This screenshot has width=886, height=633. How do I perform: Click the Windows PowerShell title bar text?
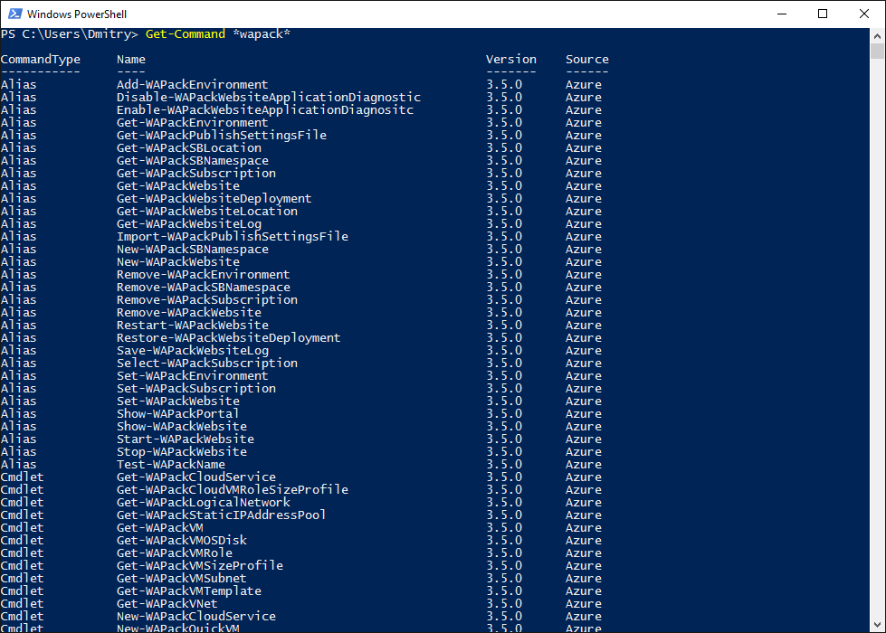(76, 14)
